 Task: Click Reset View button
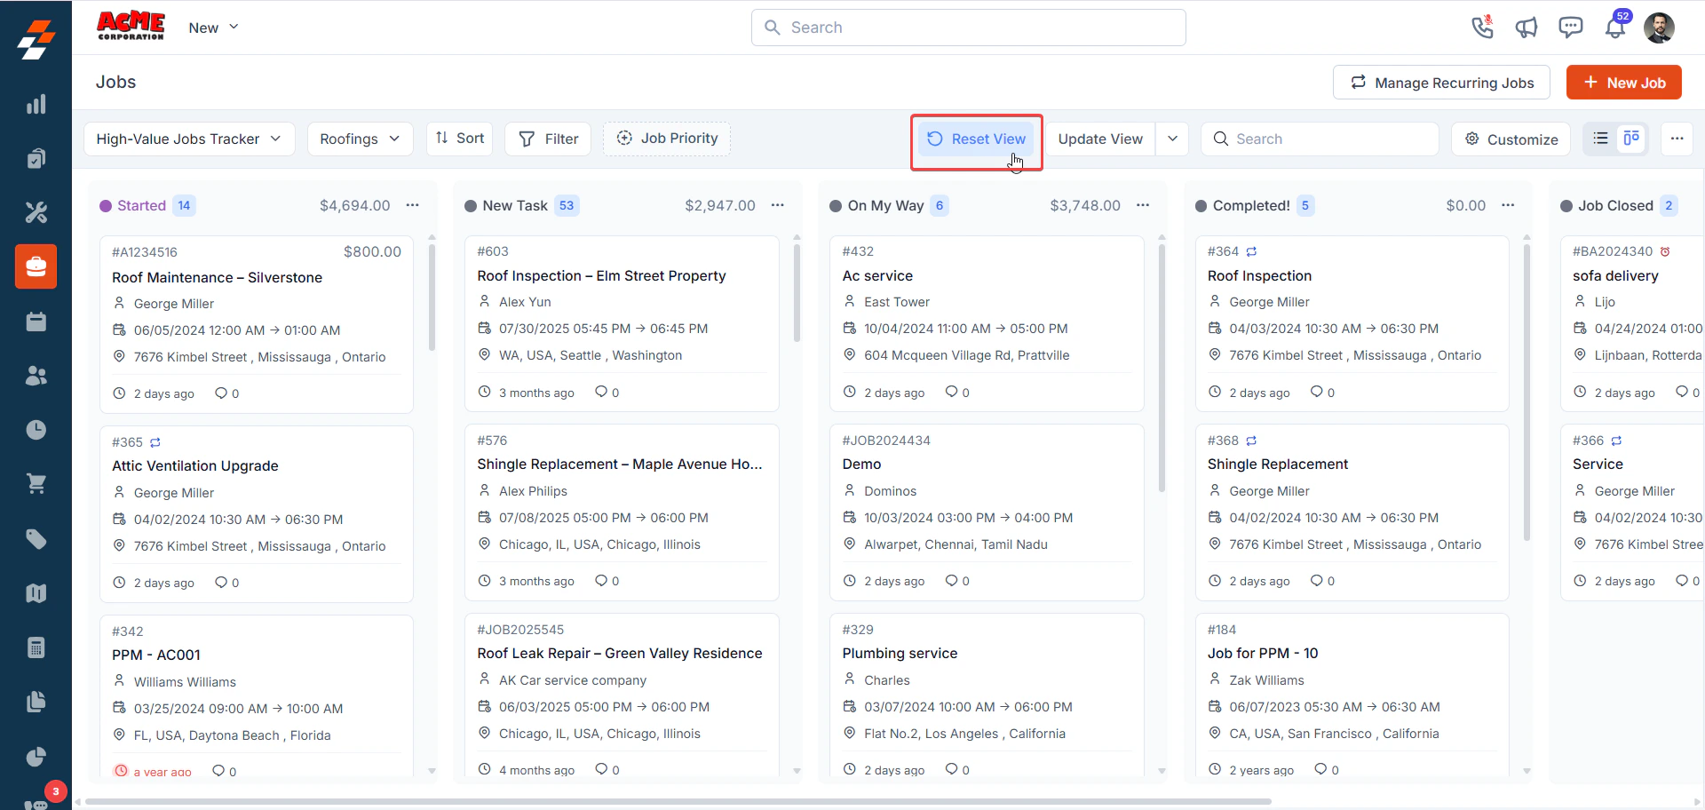pos(976,139)
